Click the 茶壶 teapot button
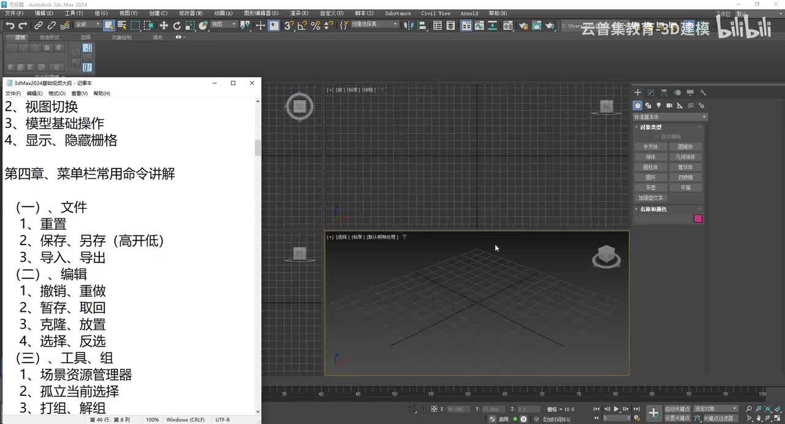Screen dimensions: 785x424 (650, 187)
